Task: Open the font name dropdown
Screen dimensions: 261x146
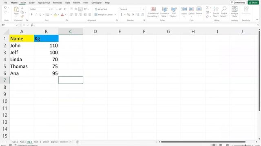Action: (x=49, y=9)
